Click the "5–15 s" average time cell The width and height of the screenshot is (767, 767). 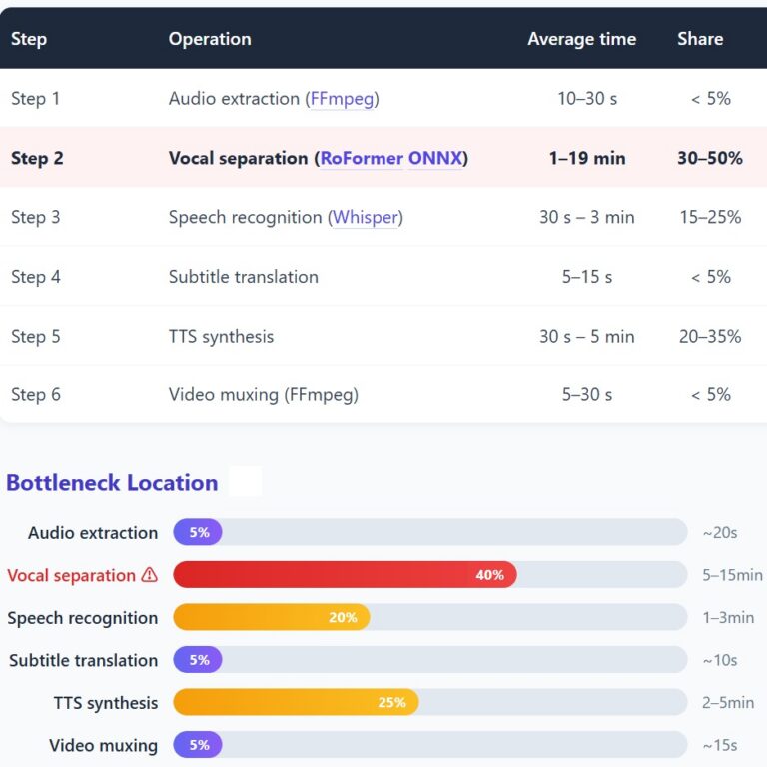(587, 277)
